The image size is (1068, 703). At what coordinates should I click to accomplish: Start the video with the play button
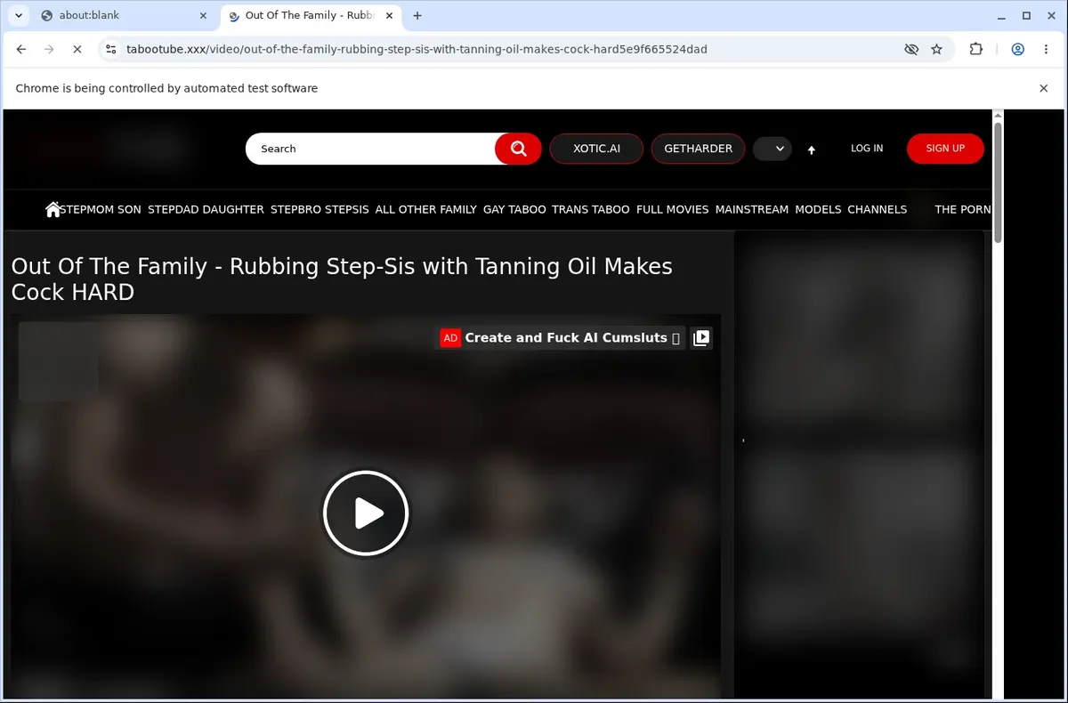(366, 513)
